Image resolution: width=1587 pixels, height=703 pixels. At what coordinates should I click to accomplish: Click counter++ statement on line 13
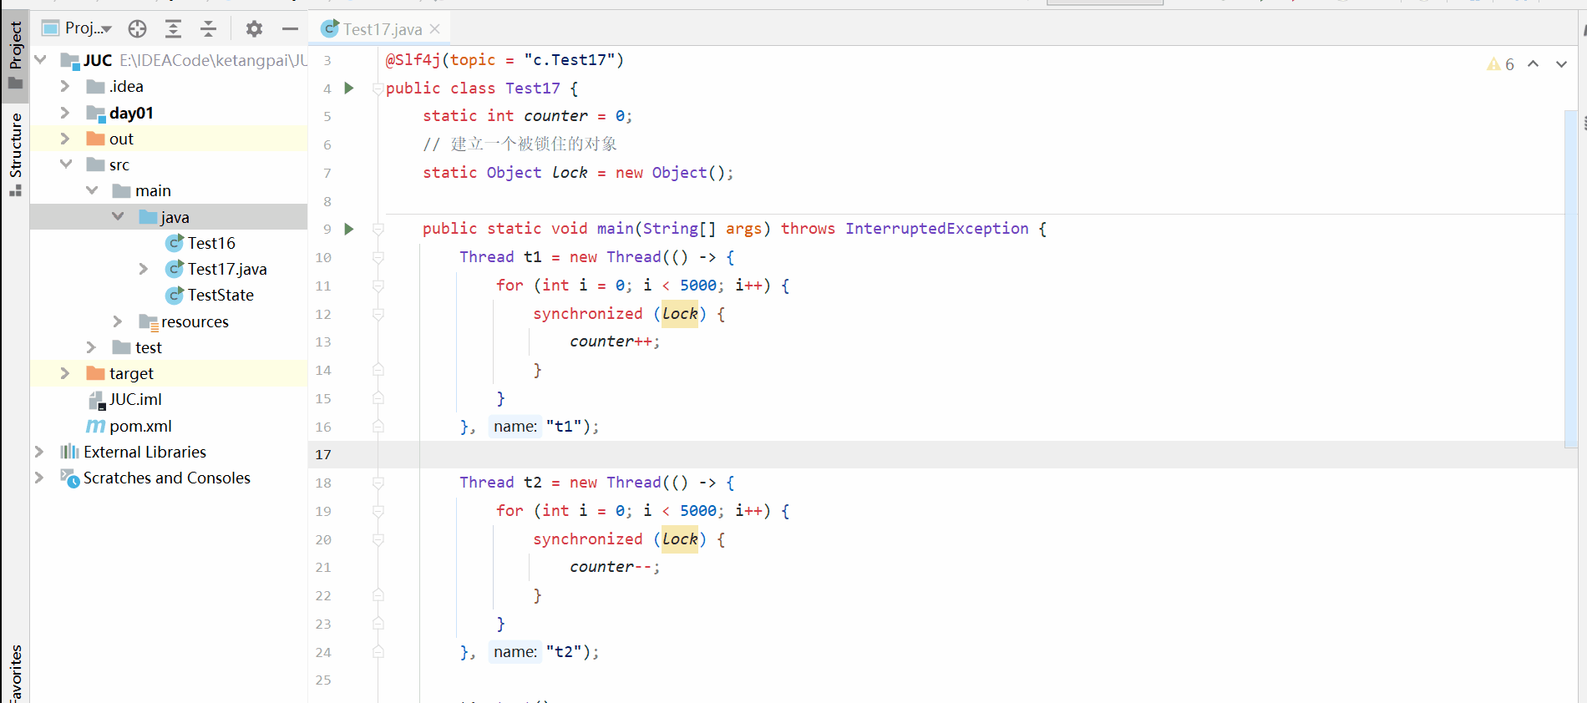(615, 341)
